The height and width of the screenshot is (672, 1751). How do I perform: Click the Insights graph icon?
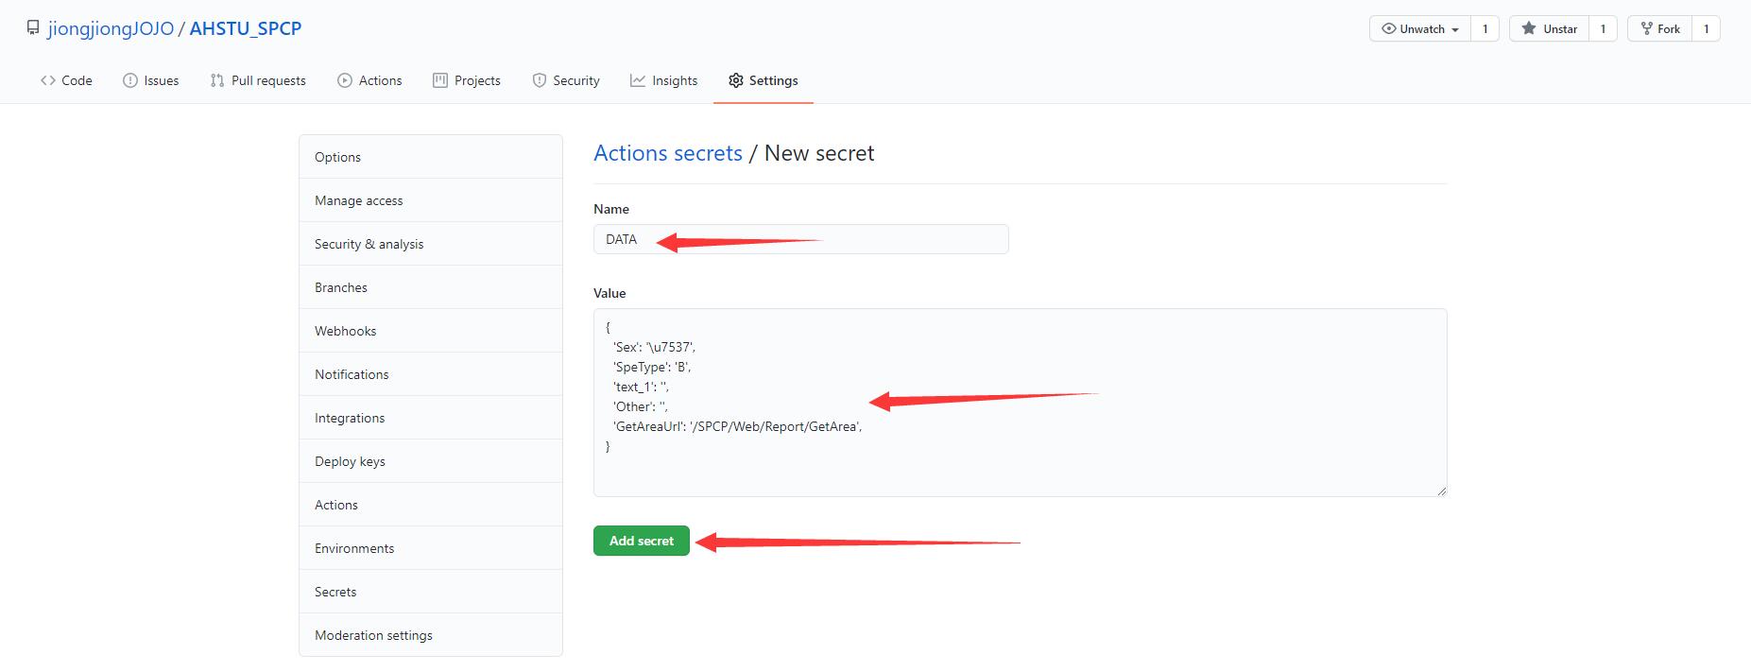638,80
